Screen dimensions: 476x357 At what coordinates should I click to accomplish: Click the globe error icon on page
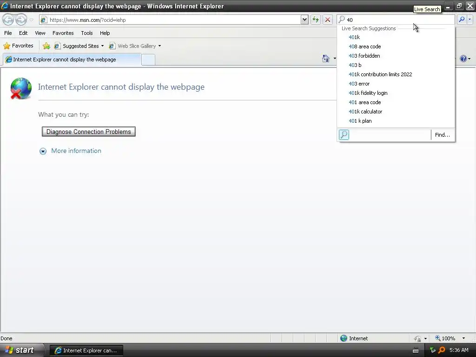point(20,88)
